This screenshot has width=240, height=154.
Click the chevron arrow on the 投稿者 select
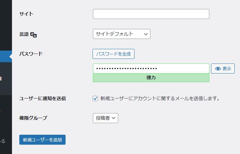114,118
